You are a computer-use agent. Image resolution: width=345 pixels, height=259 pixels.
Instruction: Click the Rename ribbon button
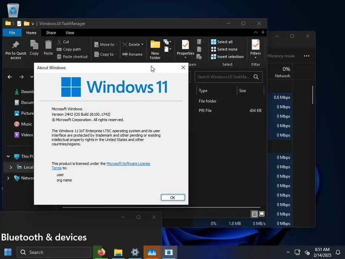tap(132, 54)
